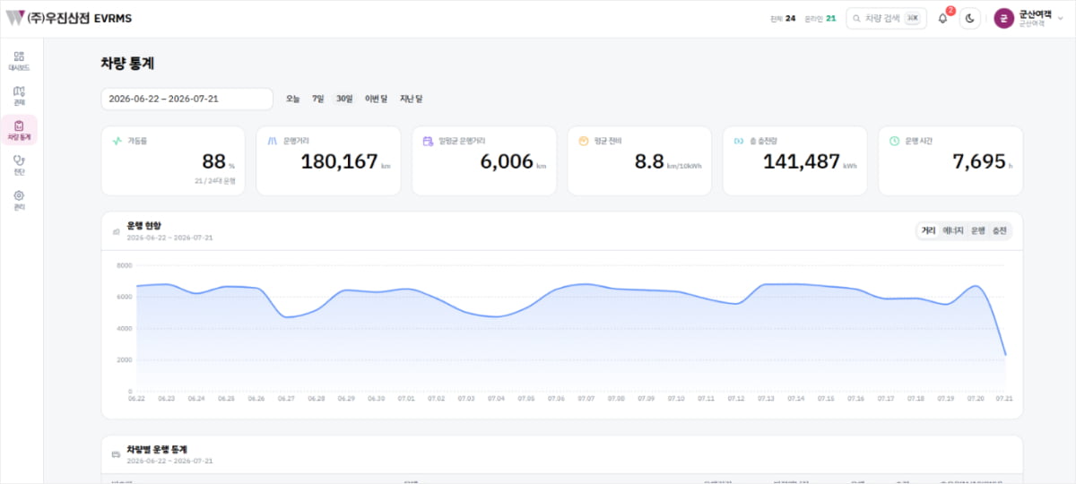Click the 8.8 km/10kWh efficiency value

649,161
